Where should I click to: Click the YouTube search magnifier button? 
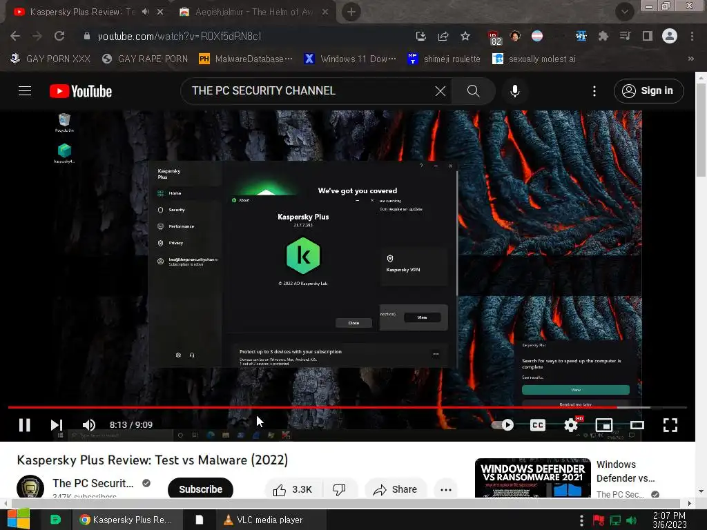(x=473, y=91)
